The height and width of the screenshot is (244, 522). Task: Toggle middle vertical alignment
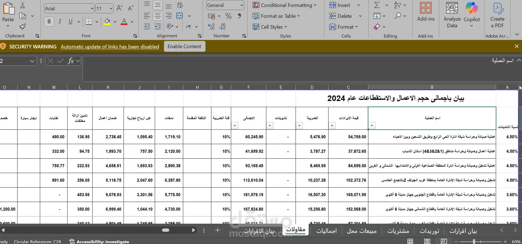click(x=158, y=5)
